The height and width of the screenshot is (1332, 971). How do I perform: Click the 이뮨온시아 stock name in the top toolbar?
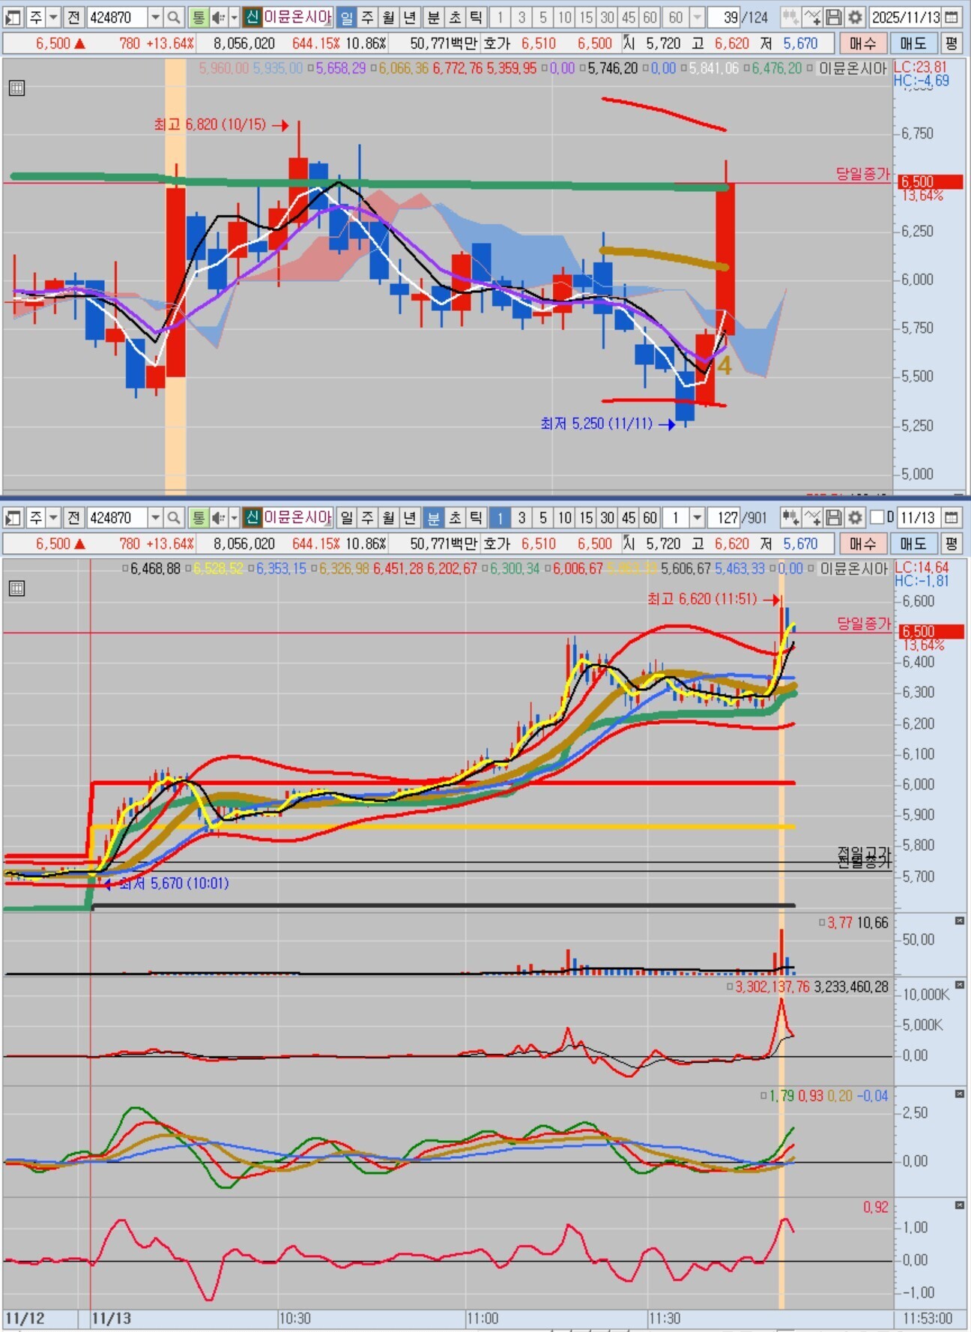click(x=297, y=17)
